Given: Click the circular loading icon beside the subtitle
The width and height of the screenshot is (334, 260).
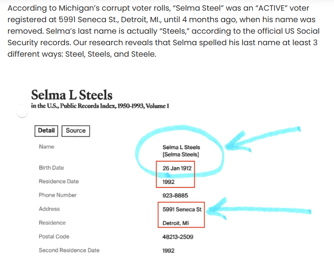Looking at the screenshot, I should click(22, 111).
